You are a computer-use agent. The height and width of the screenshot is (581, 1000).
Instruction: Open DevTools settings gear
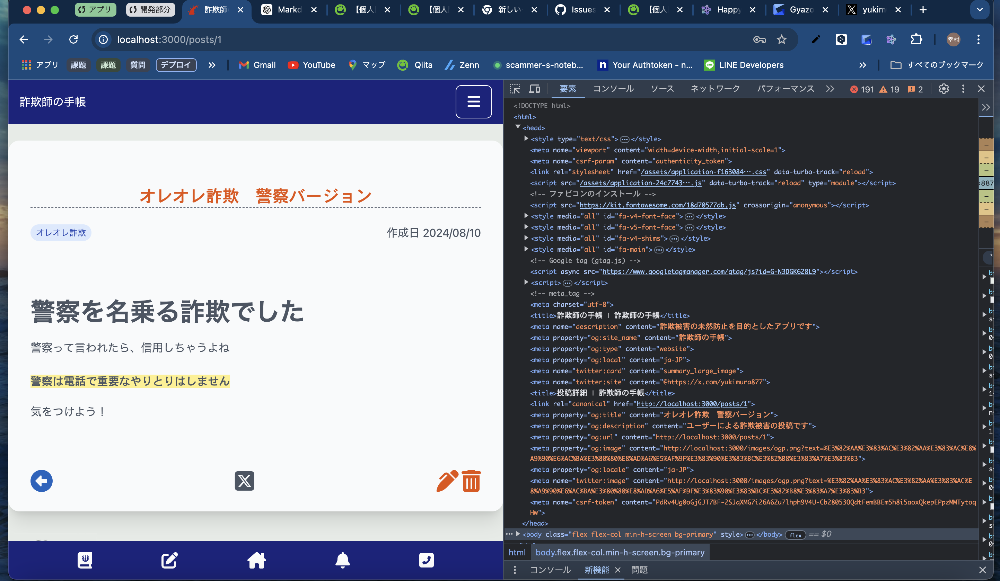click(944, 89)
